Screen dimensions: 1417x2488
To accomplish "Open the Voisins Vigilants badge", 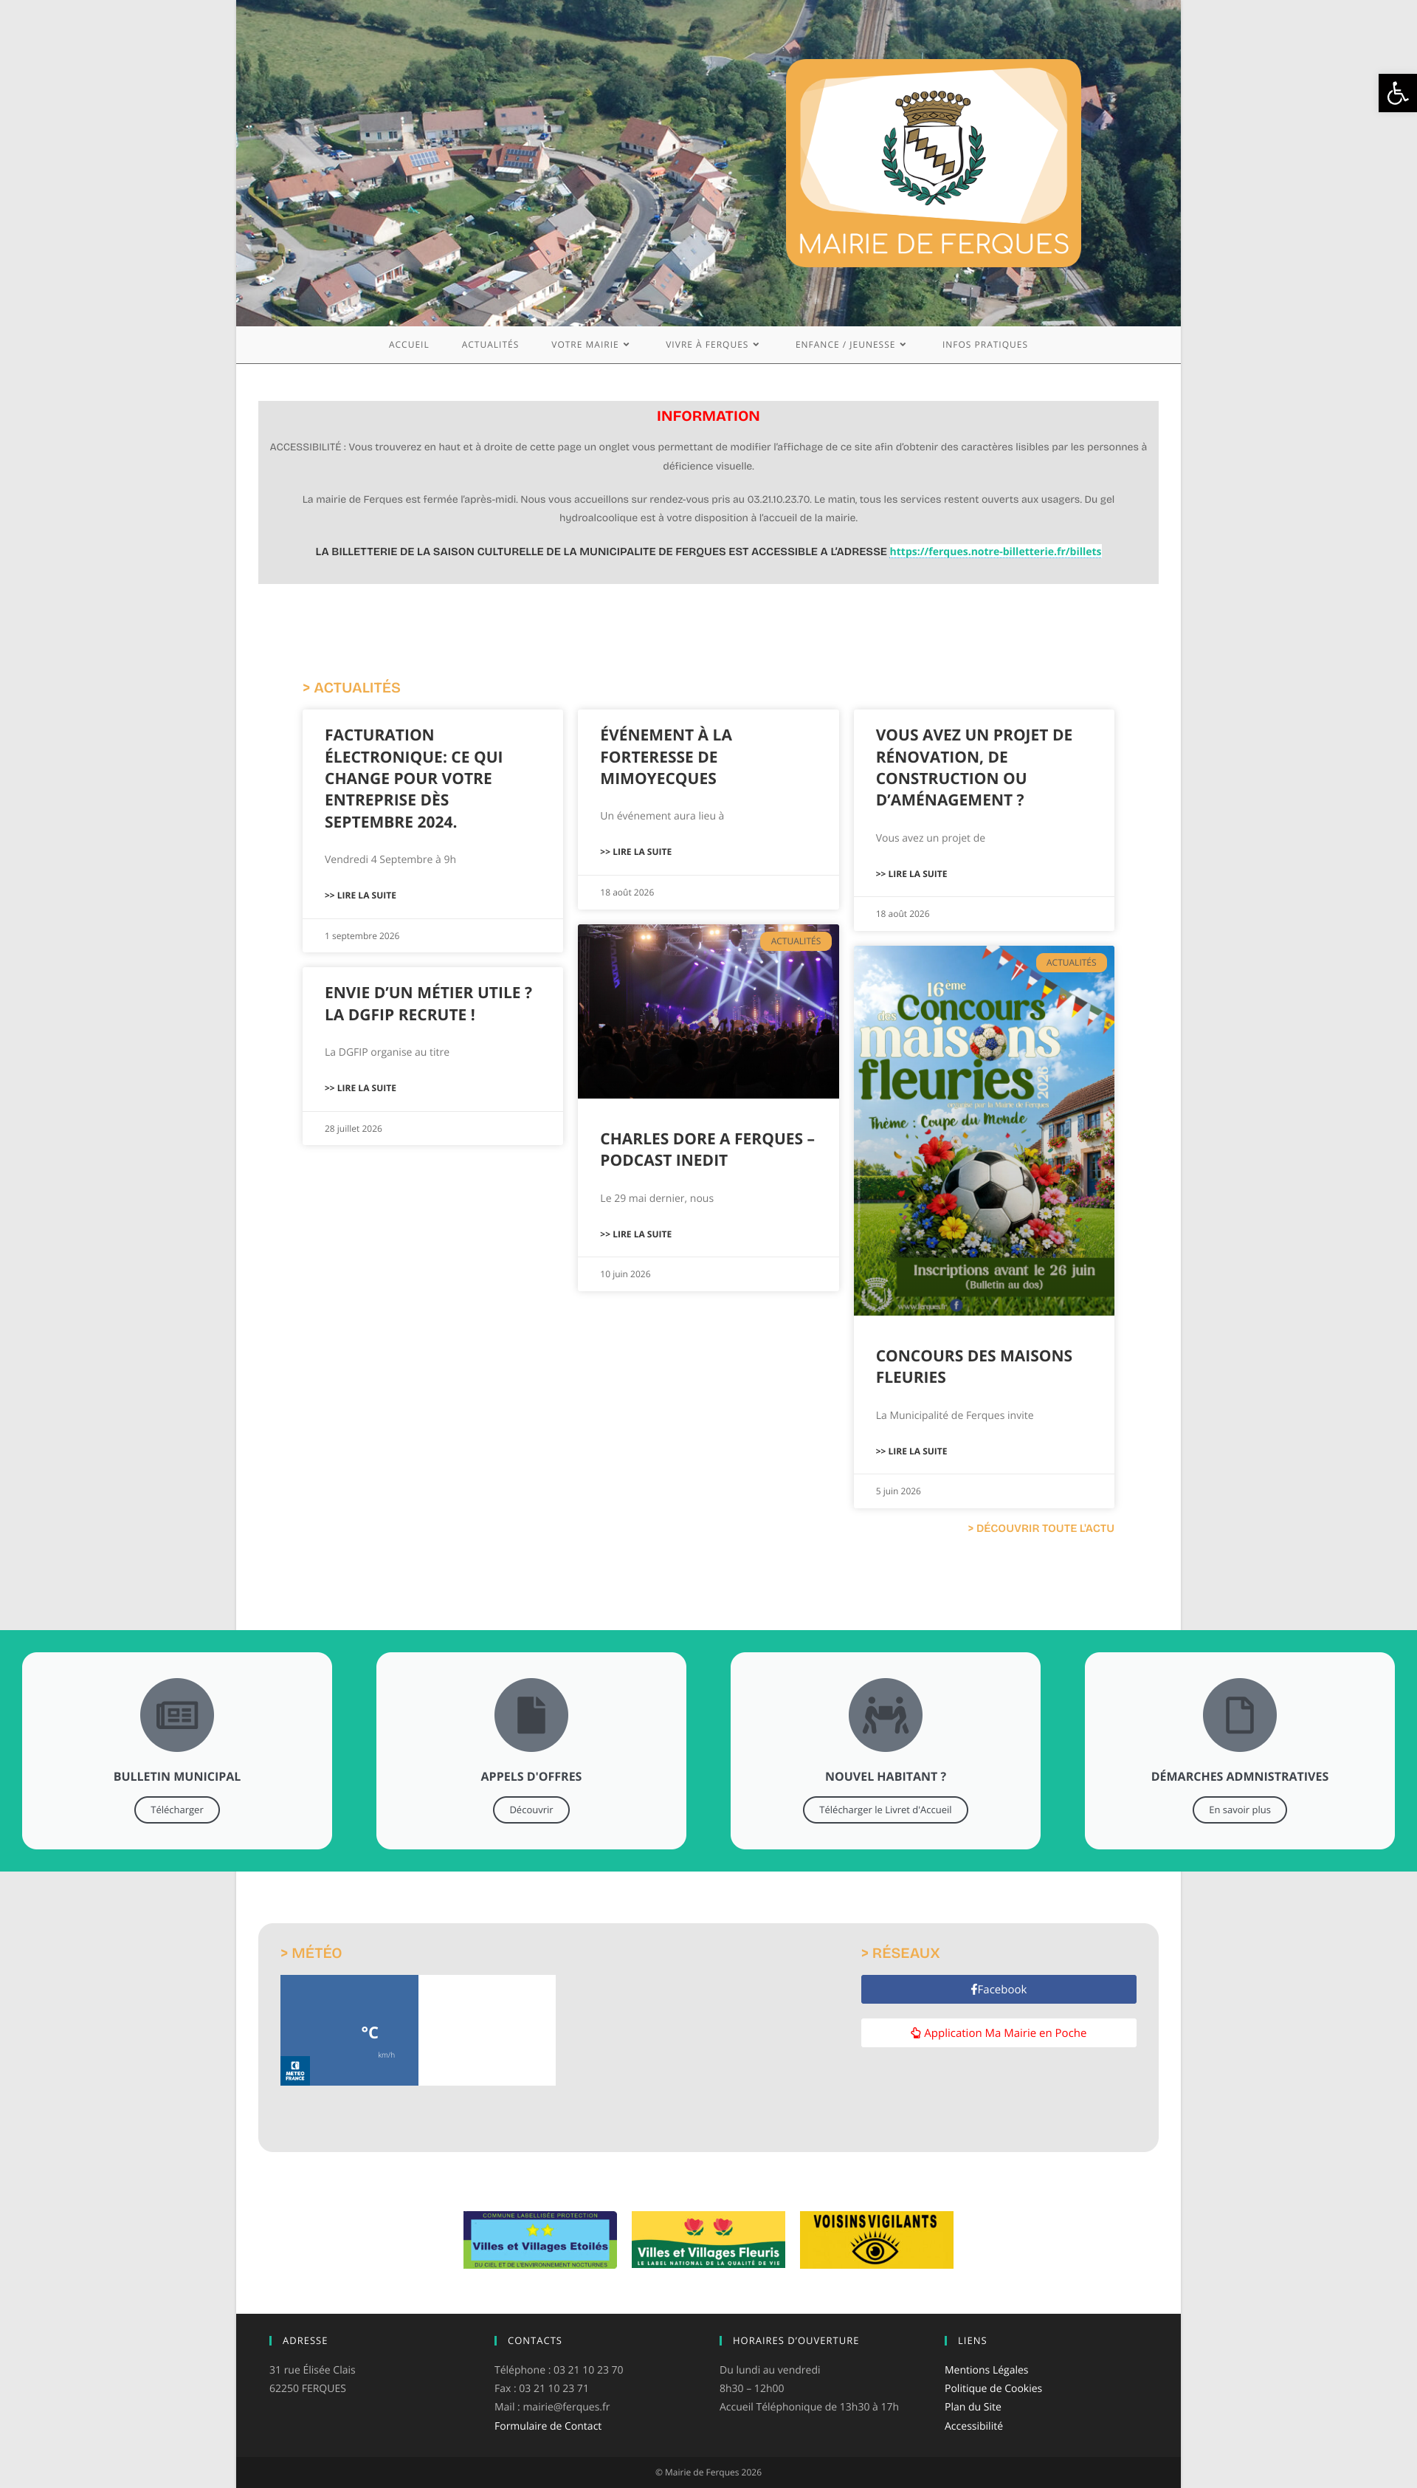I will click(877, 2240).
